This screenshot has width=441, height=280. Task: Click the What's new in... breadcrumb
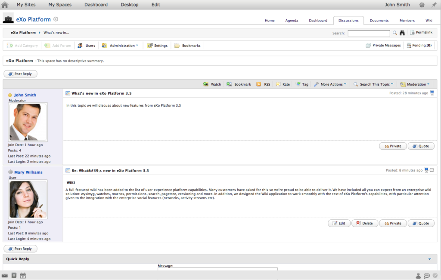click(x=56, y=33)
